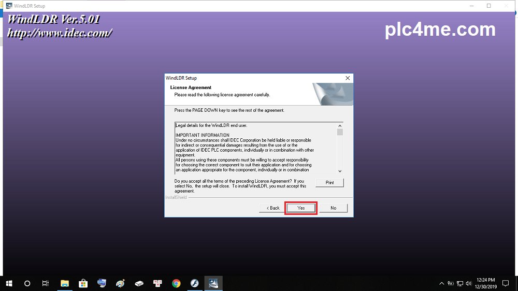Open Microsoft Store from the taskbar
This screenshot has width=518, height=291.
[83, 283]
